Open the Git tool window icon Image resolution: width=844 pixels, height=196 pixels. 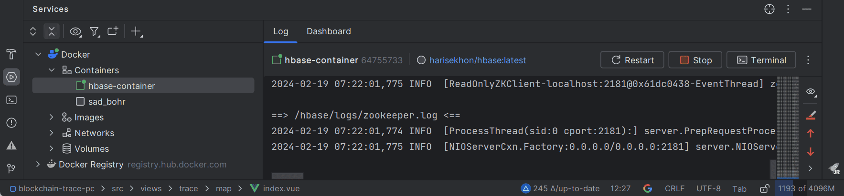(x=11, y=168)
